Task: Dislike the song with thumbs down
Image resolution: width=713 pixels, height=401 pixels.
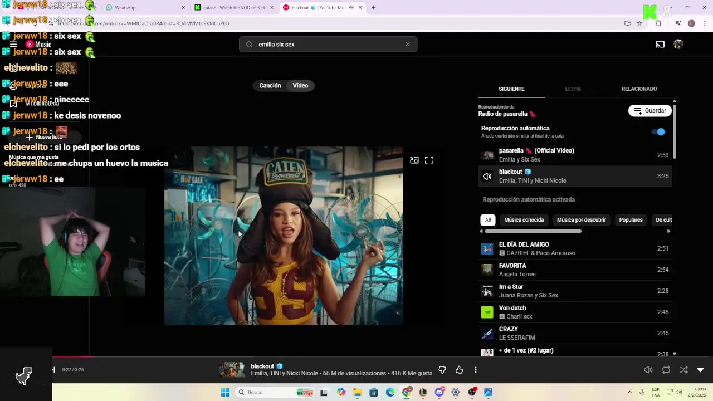Action: [443, 370]
